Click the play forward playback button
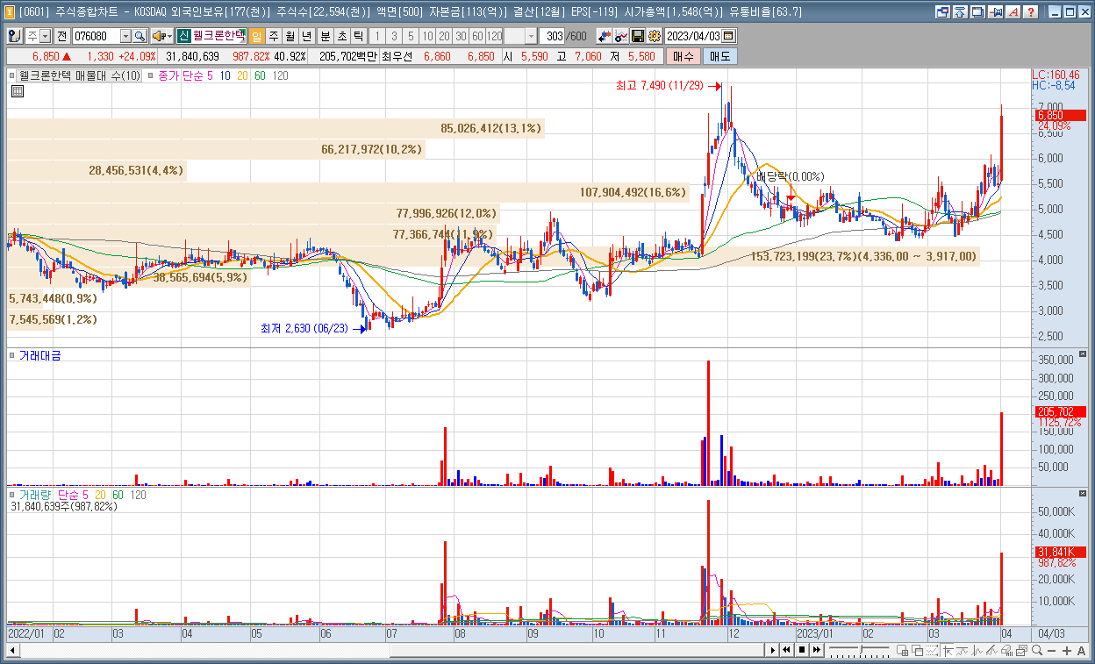The width and height of the screenshot is (1095, 664). pos(773,650)
